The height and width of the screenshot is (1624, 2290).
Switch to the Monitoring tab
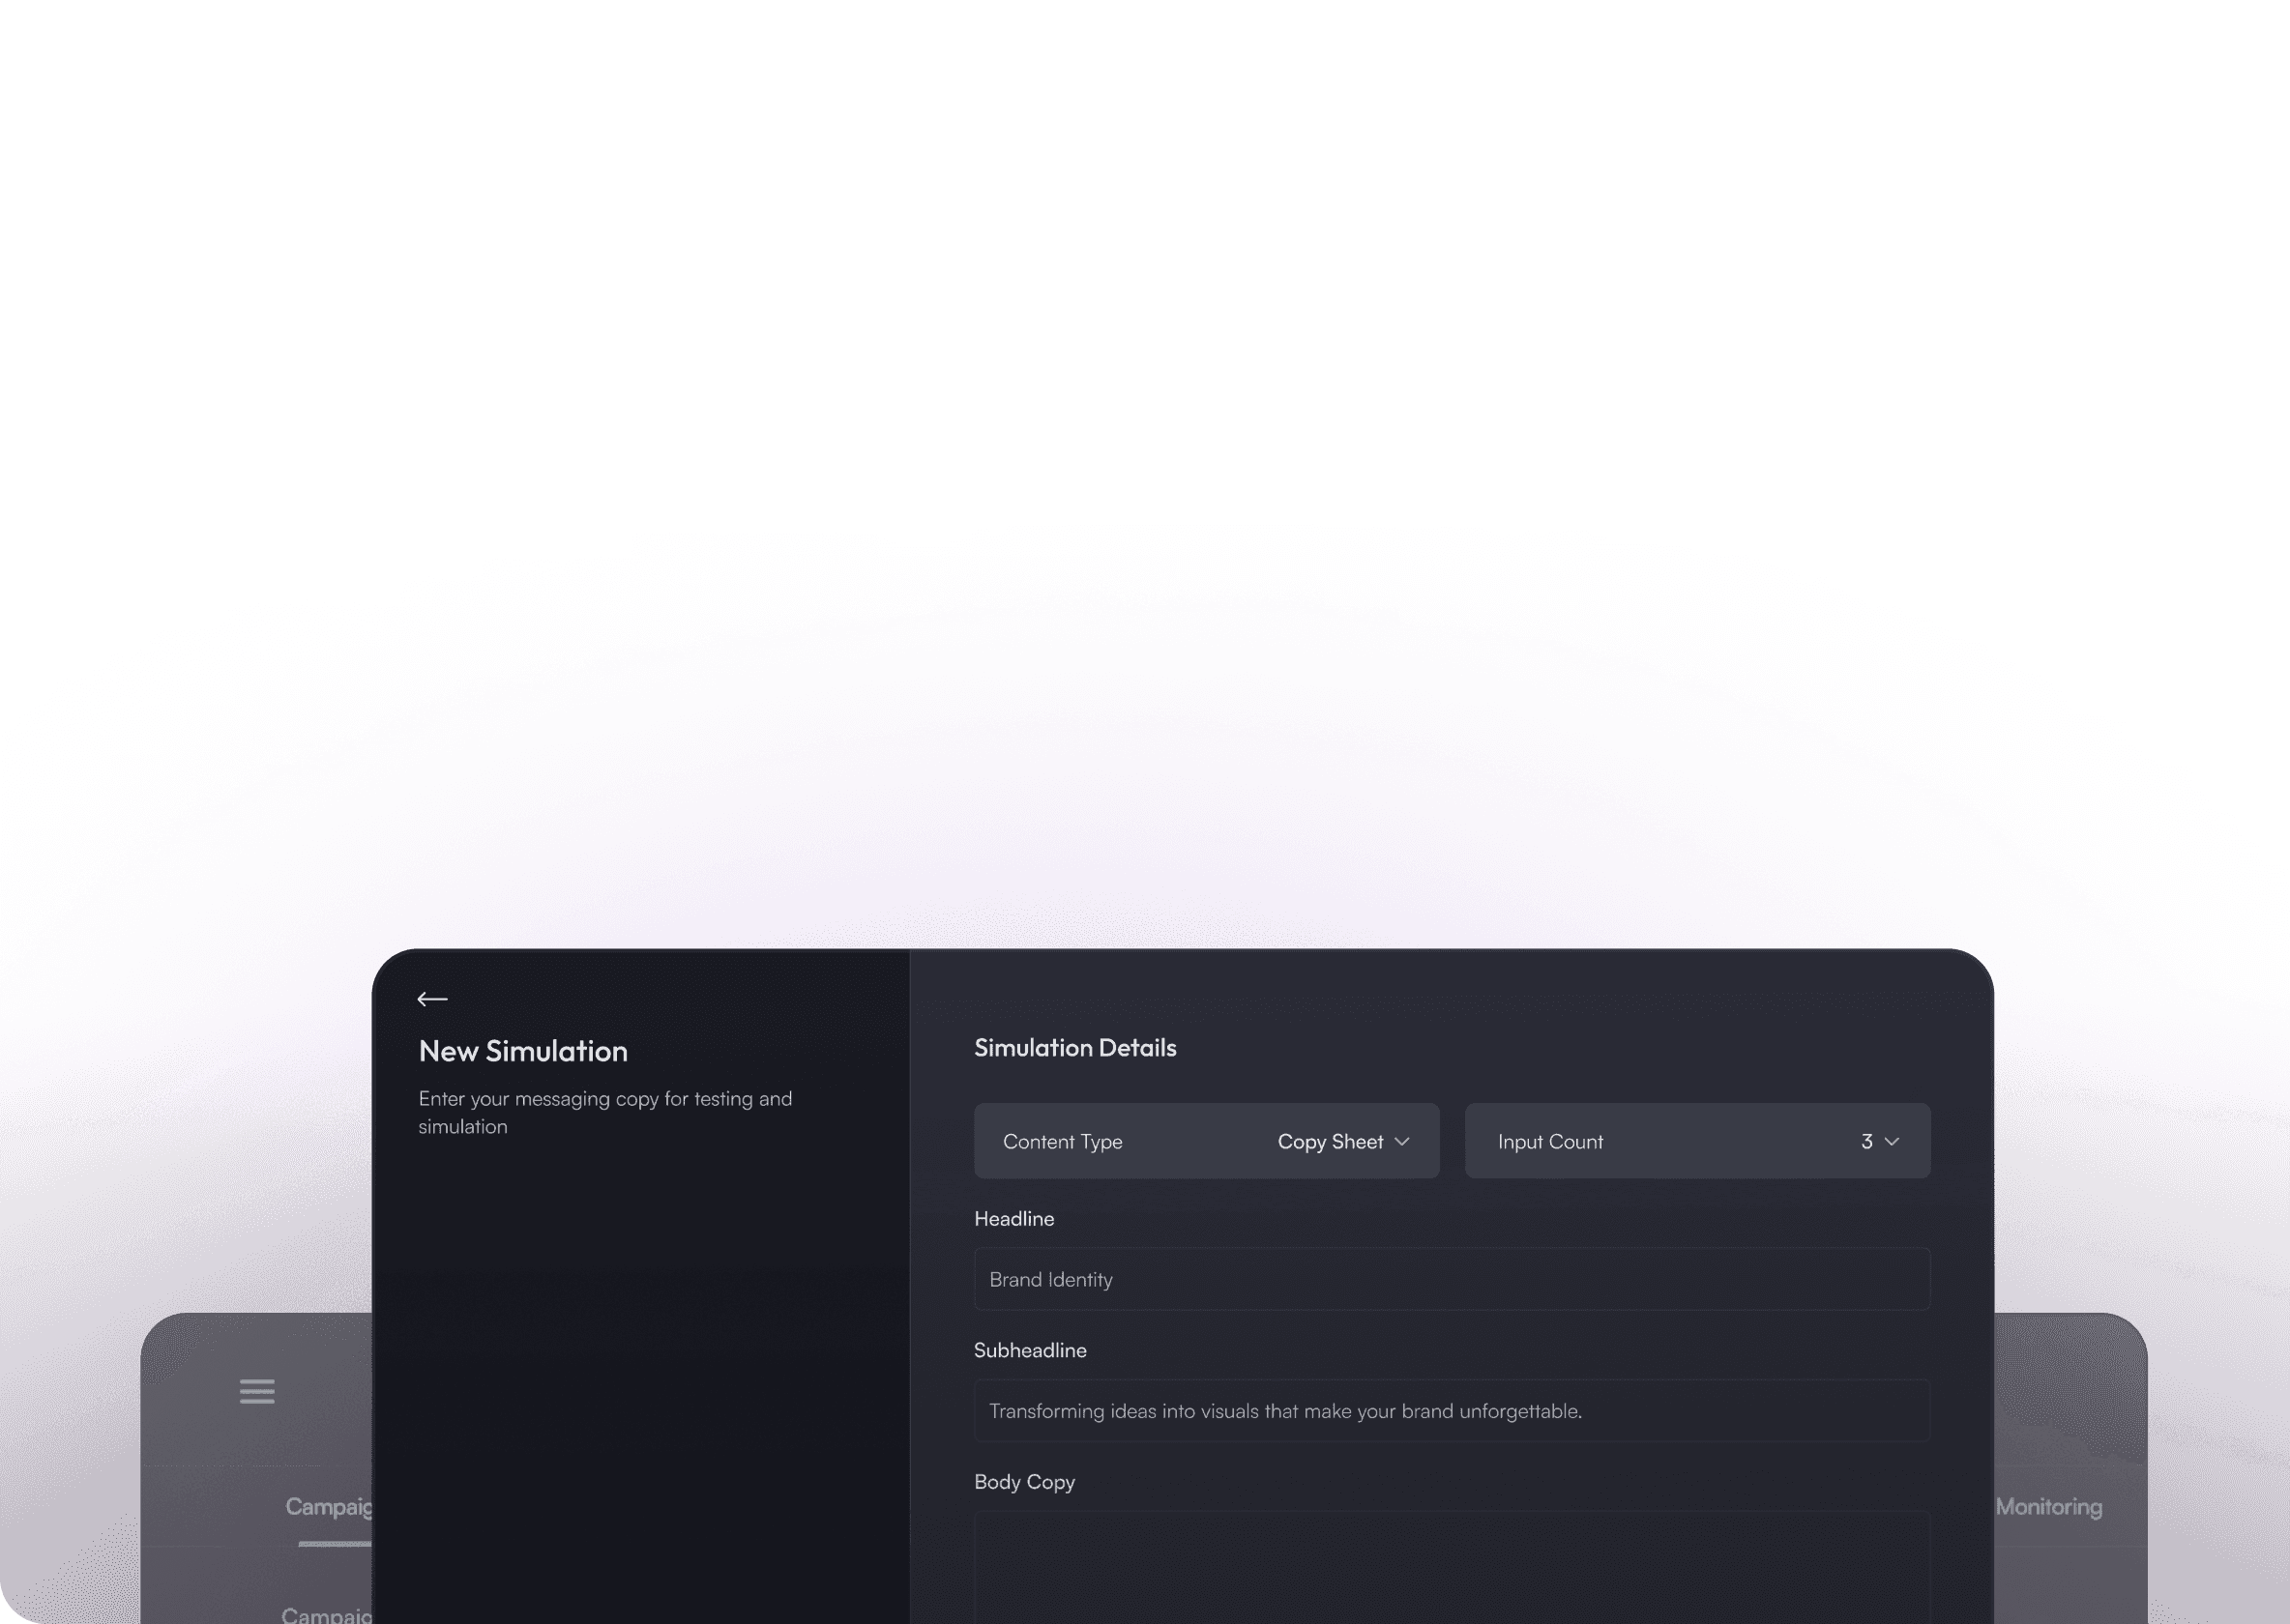point(2048,1506)
